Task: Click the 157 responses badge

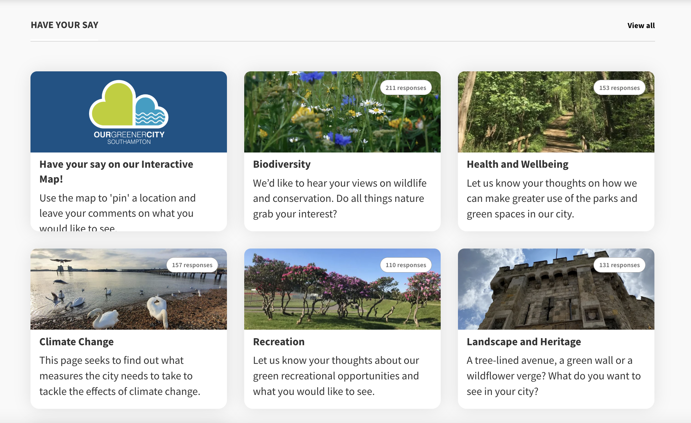Action: point(192,265)
